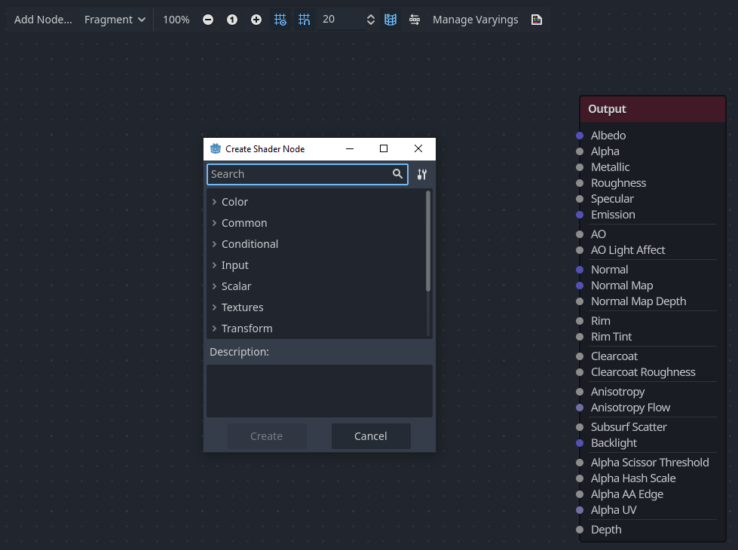This screenshot has height=550, width=738.
Task: Open the Add Node menu
Action: click(43, 20)
